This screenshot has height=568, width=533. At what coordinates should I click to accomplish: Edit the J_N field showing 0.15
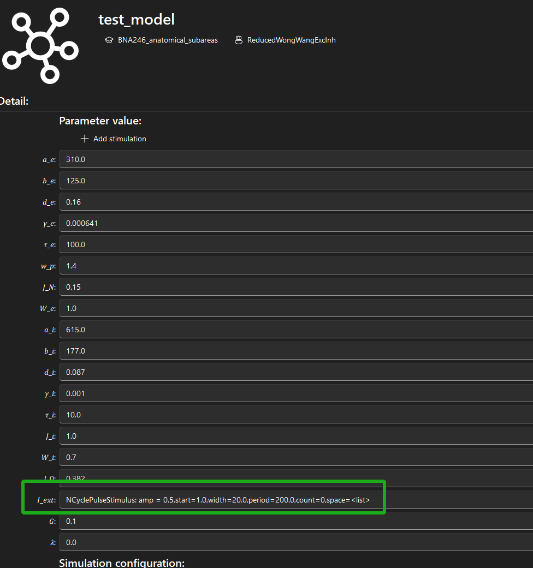296,287
